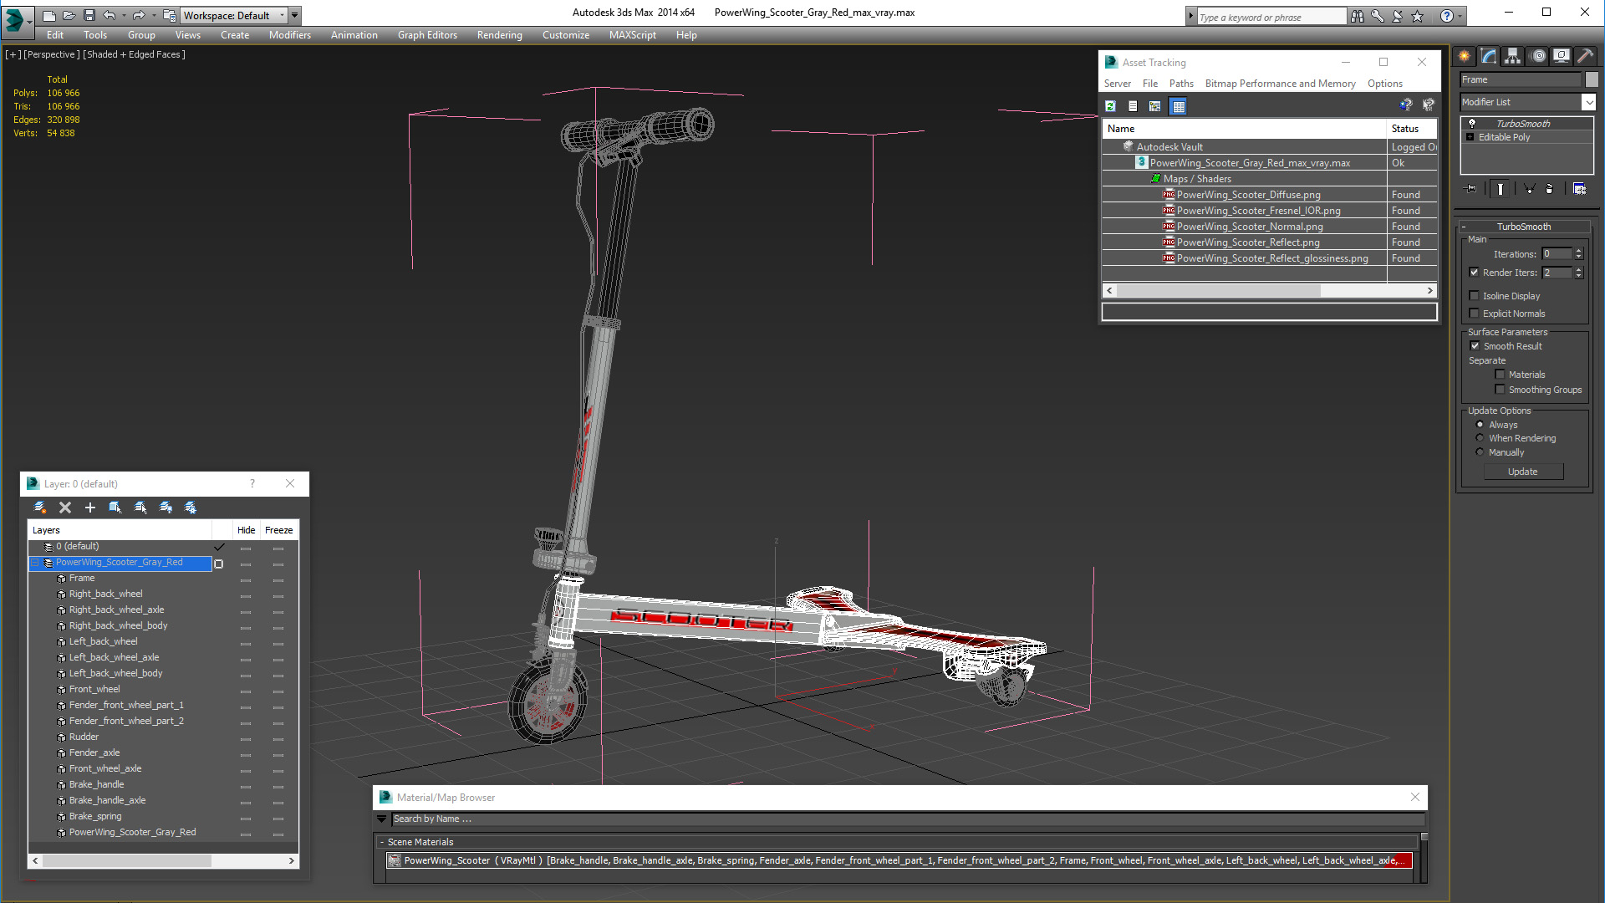Click Select Highlighted Objects icon in Layer dialog
Image resolution: width=1605 pixels, height=903 pixels.
point(115,508)
